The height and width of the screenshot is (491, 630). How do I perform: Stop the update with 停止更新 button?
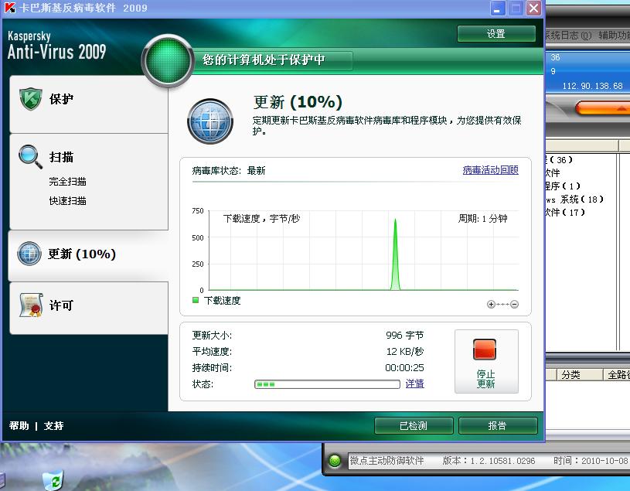(486, 361)
